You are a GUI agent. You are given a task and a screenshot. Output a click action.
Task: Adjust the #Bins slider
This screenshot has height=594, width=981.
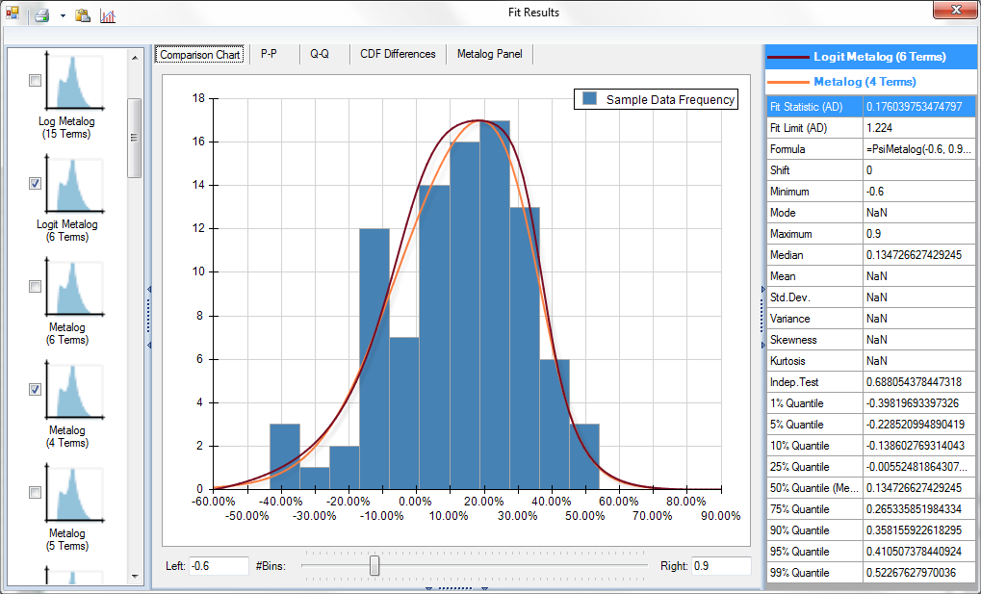[374, 566]
